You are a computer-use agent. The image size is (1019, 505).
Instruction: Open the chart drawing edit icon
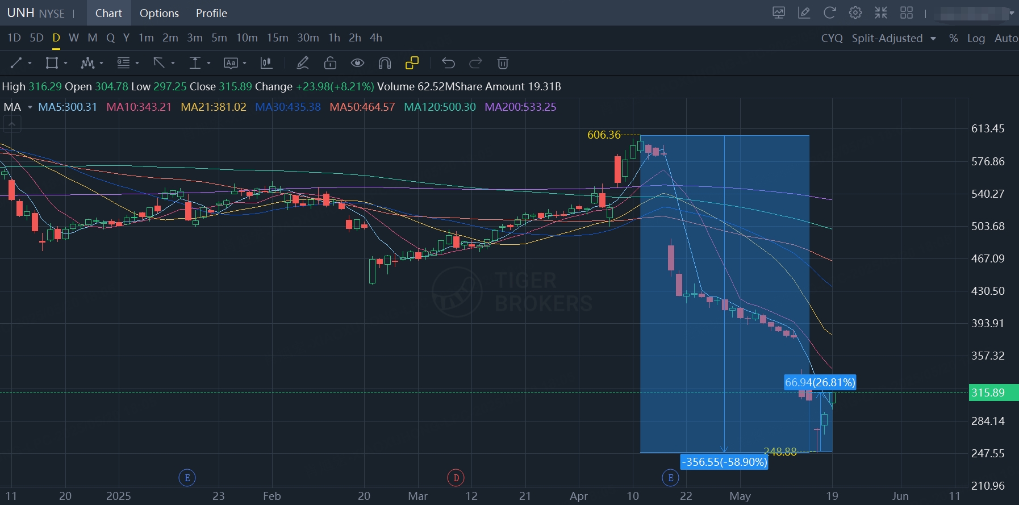[x=804, y=12]
